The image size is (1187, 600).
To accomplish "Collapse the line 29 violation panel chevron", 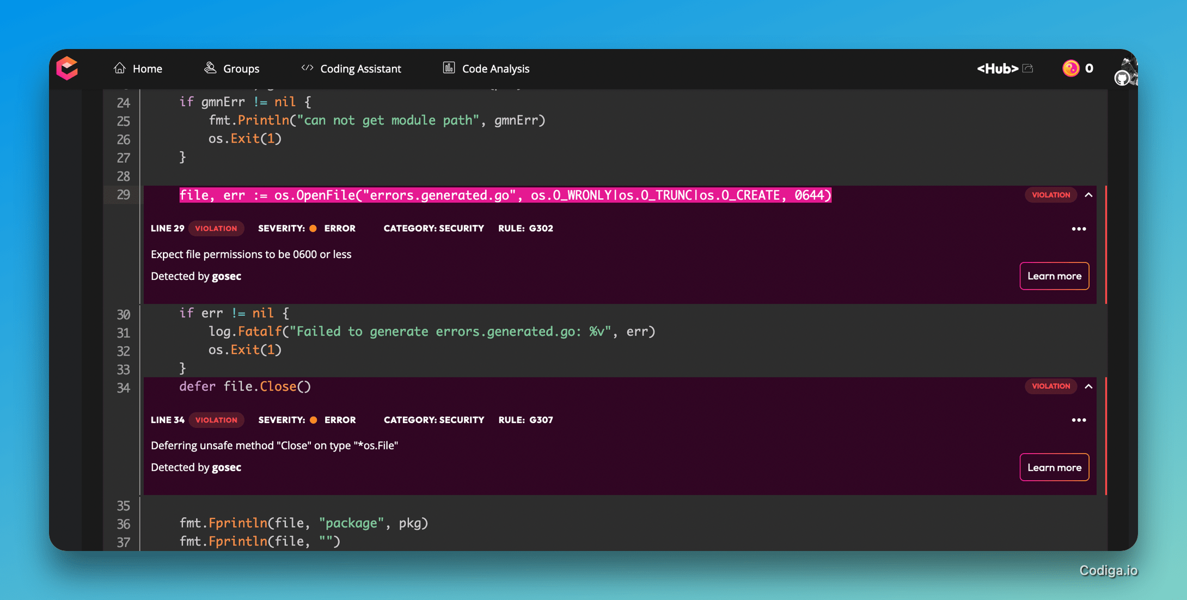I will tap(1088, 194).
